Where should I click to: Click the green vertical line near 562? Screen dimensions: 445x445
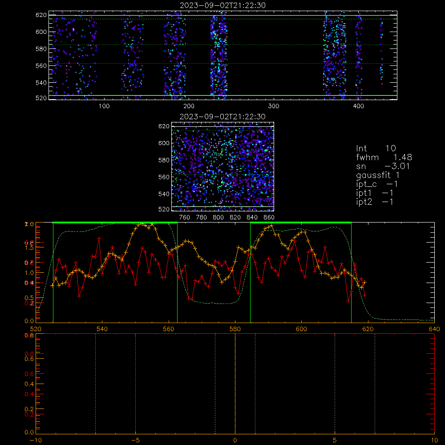point(178,272)
